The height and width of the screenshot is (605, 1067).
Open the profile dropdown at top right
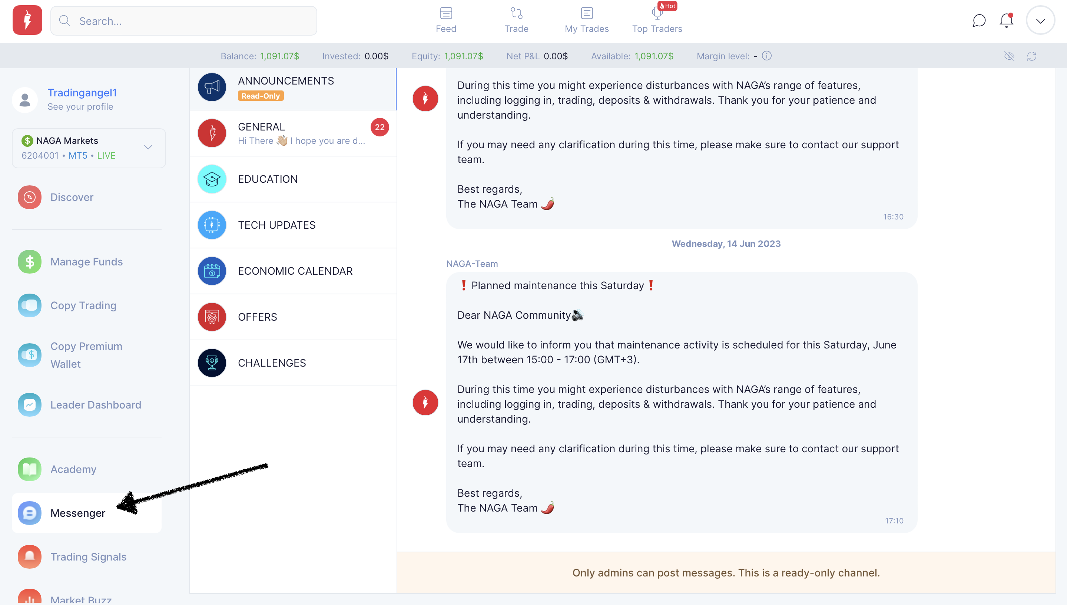(x=1040, y=20)
